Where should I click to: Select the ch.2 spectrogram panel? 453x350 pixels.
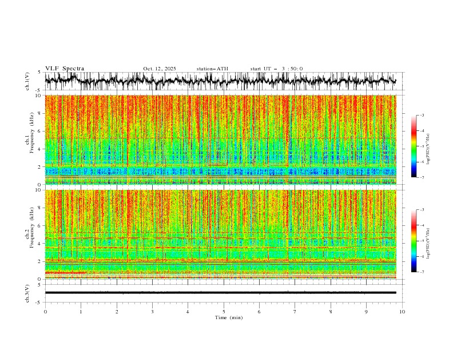[224, 234]
